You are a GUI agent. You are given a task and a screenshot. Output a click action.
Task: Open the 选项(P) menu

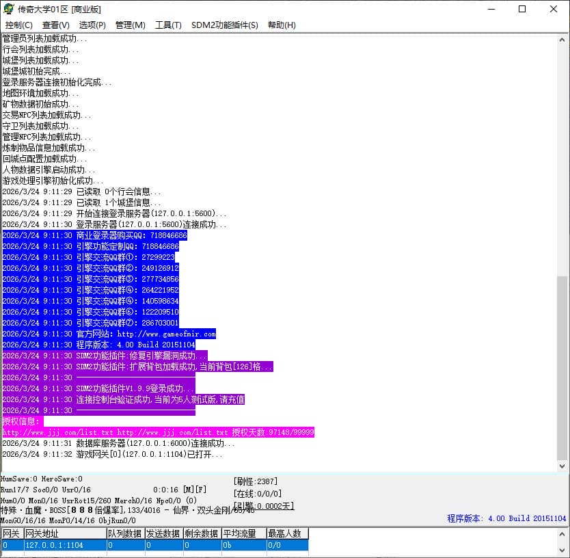coord(92,25)
